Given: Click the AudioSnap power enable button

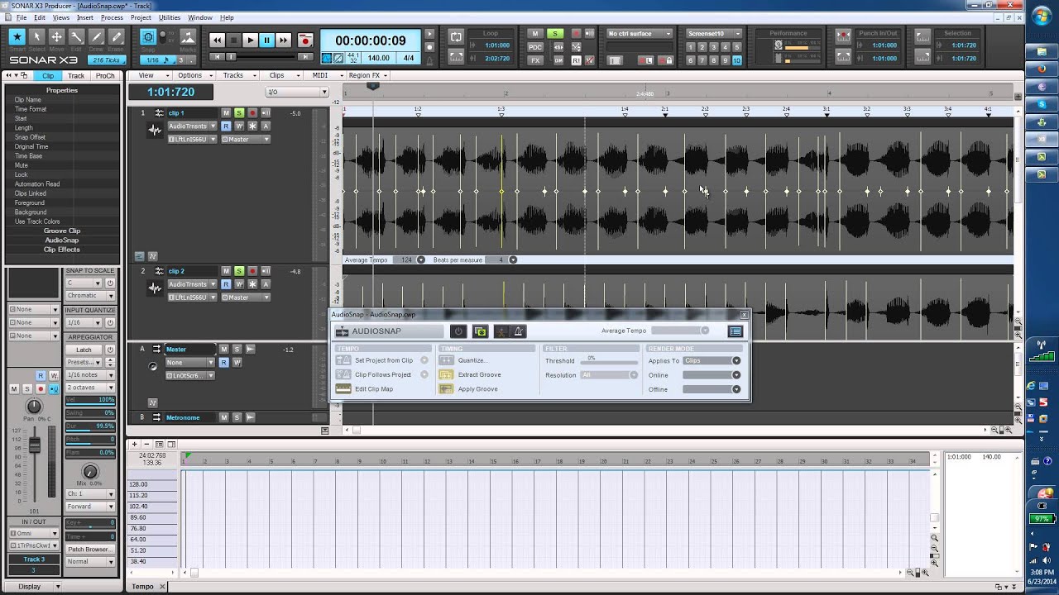Looking at the screenshot, I should click(458, 331).
